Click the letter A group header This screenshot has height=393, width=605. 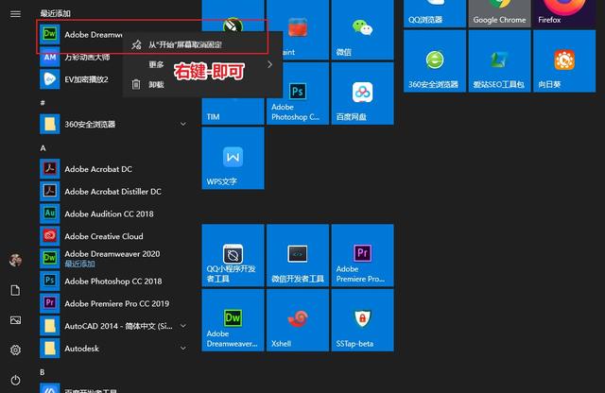(x=43, y=148)
